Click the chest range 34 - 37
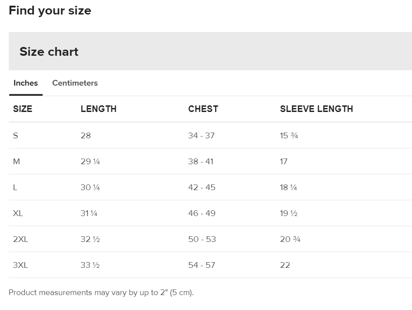 (202, 135)
